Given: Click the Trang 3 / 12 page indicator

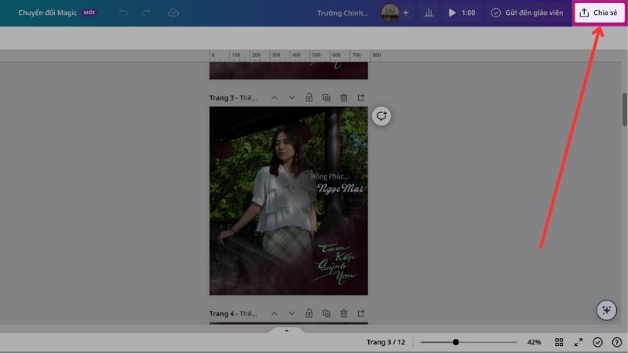Looking at the screenshot, I should [x=385, y=342].
